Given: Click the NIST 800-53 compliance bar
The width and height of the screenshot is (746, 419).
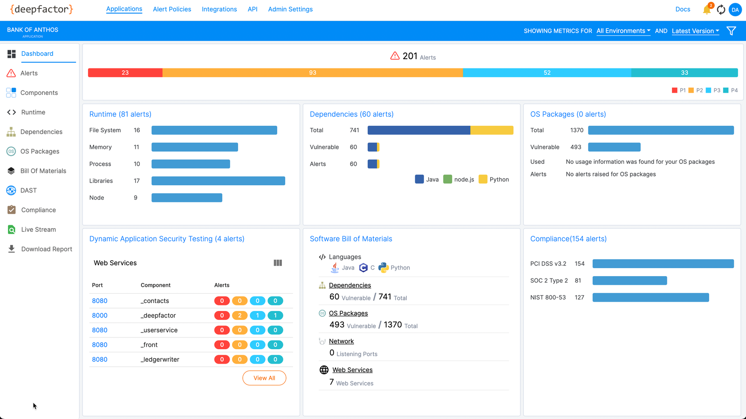Looking at the screenshot, I should pyautogui.click(x=650, y=297).
